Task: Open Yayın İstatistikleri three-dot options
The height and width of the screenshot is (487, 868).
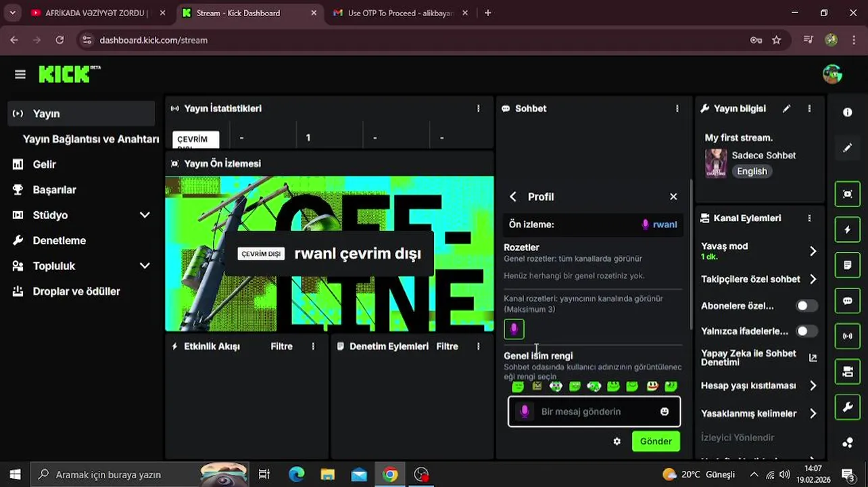Action: click(x=478, y=108)
